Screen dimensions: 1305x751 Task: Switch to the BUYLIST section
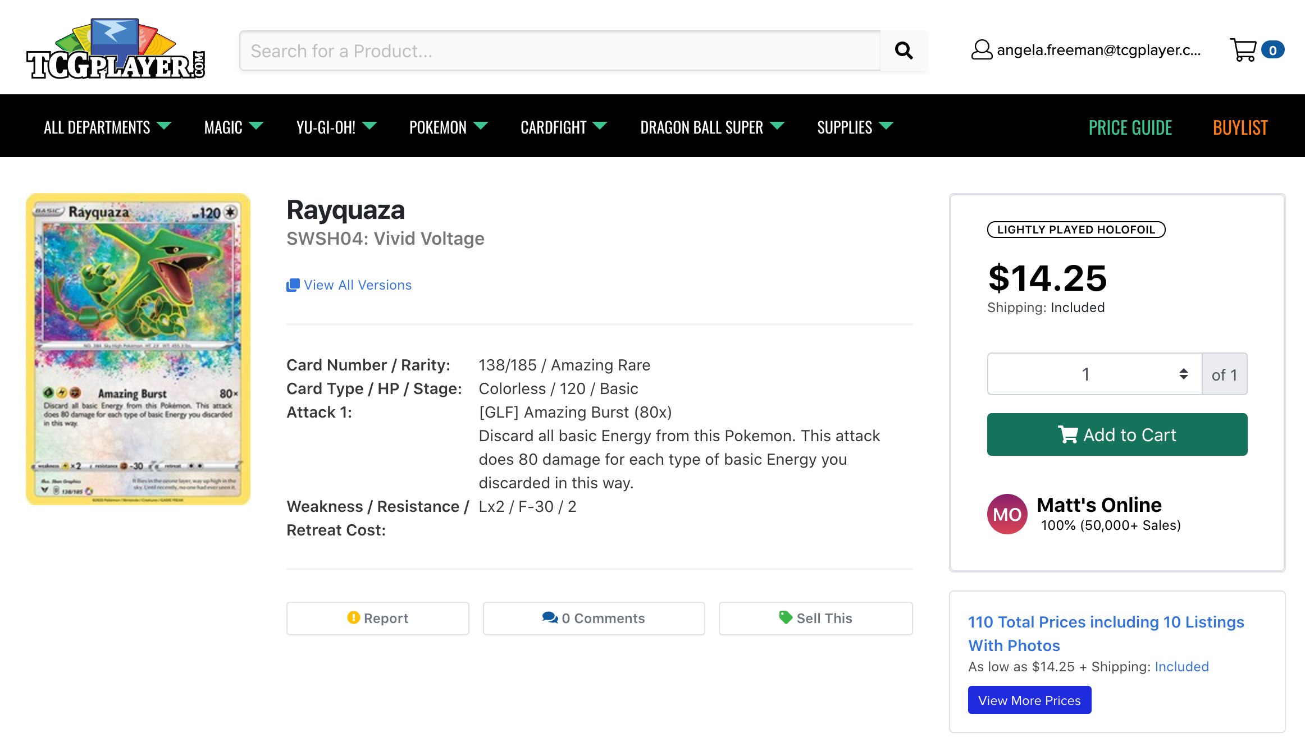pos(1240,127)
